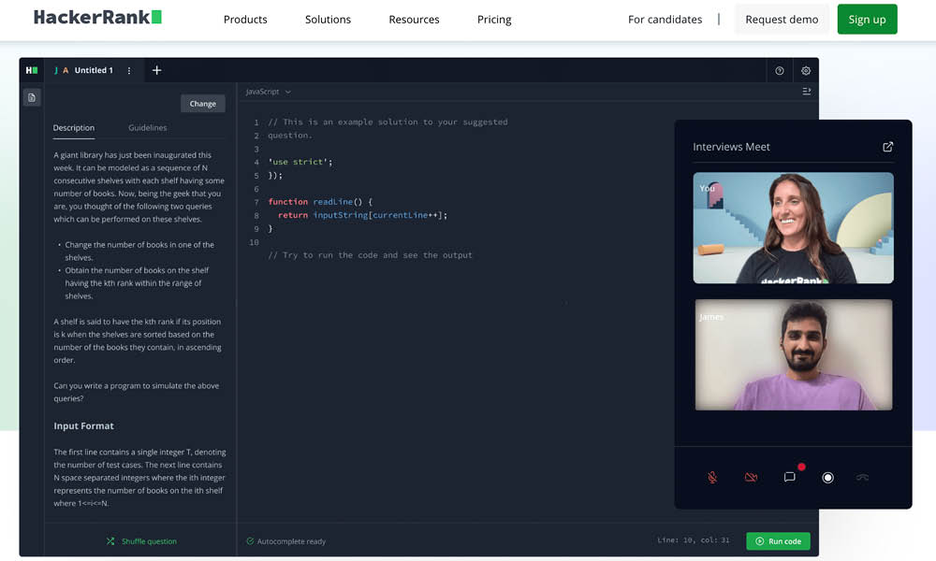Screen dimensions: 936x561
Task: Open the help question mark icon
Action: click(x=779, y=71)
